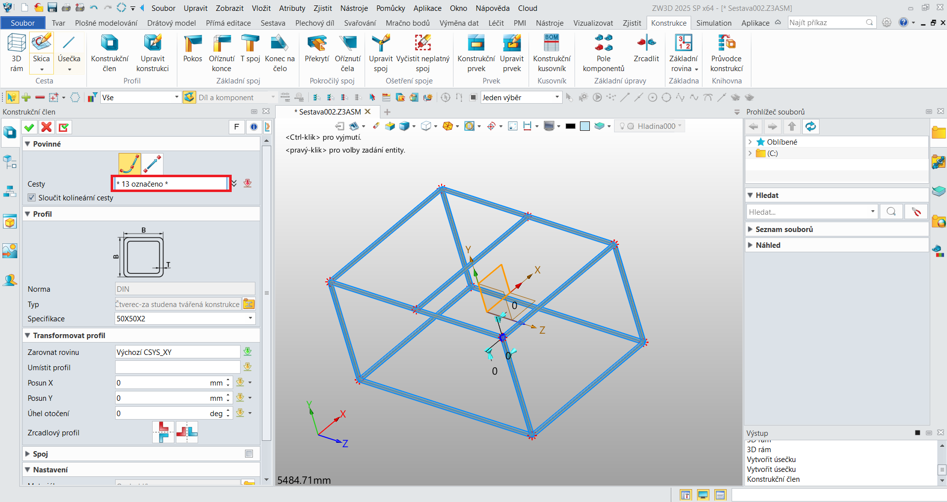This screenshot has height=502, width=947.
Task: Toggle the Sloučit kolineární cesty checkbox
Action: [32, 197]
